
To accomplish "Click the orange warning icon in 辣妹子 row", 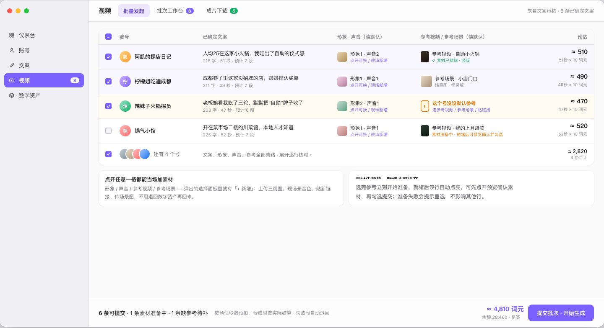I will tap(425, 106).
